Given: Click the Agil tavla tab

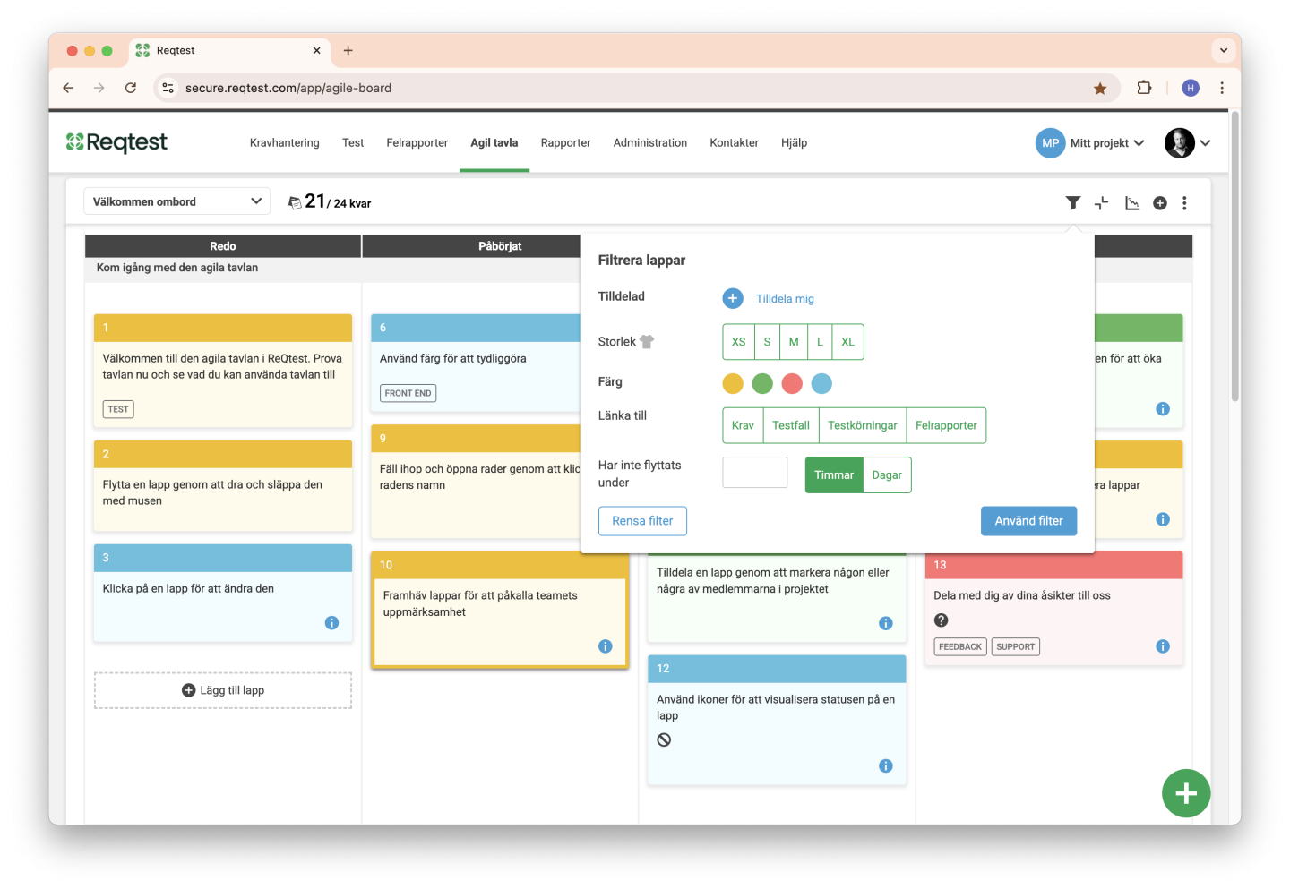Looking at the screenshot, I should pos(494,143).
